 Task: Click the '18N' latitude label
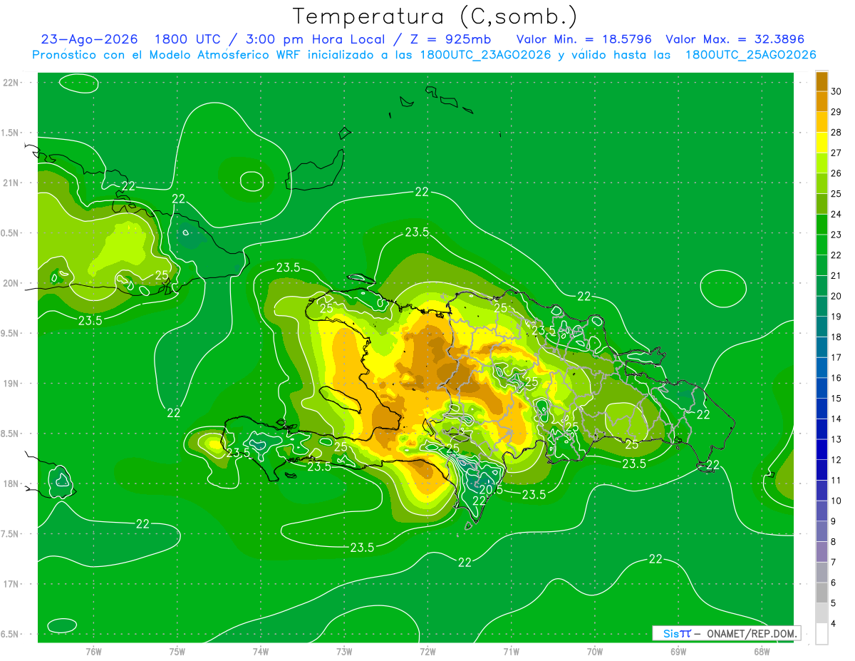click(12, 483)
